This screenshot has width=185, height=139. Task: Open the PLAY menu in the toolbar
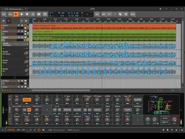(10, 14)
